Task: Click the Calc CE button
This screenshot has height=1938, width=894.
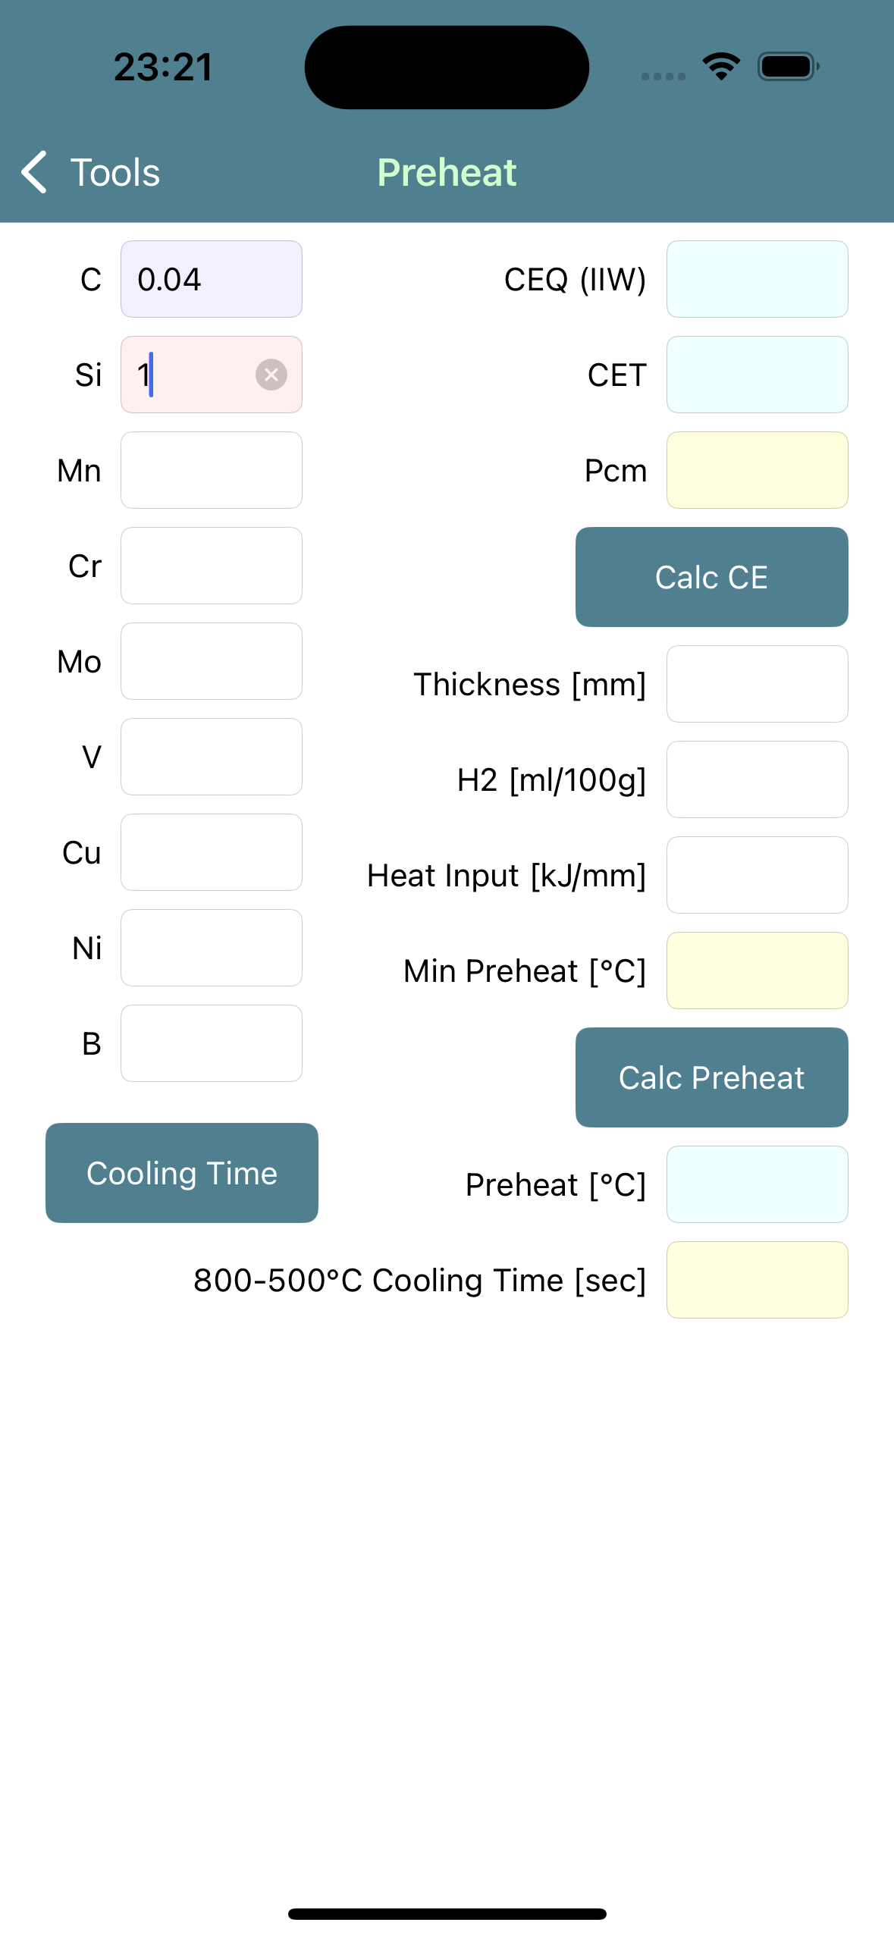Action: point(711,577)
